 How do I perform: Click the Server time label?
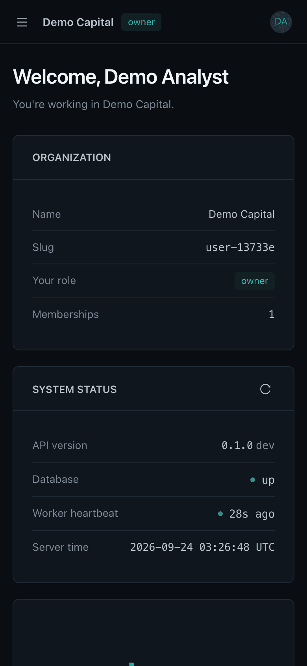click(60, 547)
